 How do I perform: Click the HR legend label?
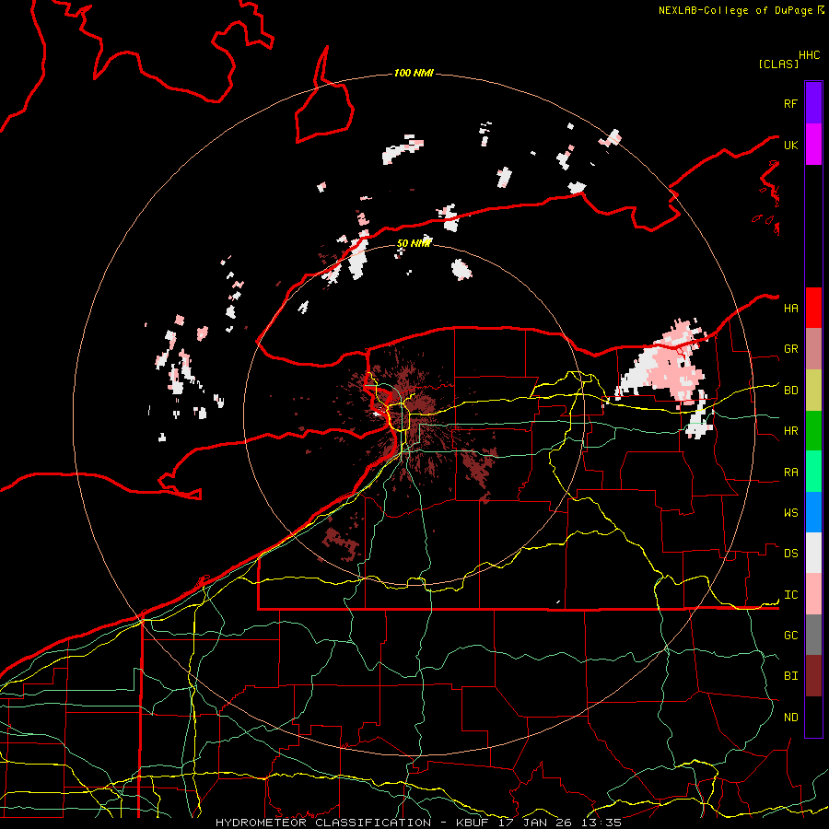coord(790,431)
